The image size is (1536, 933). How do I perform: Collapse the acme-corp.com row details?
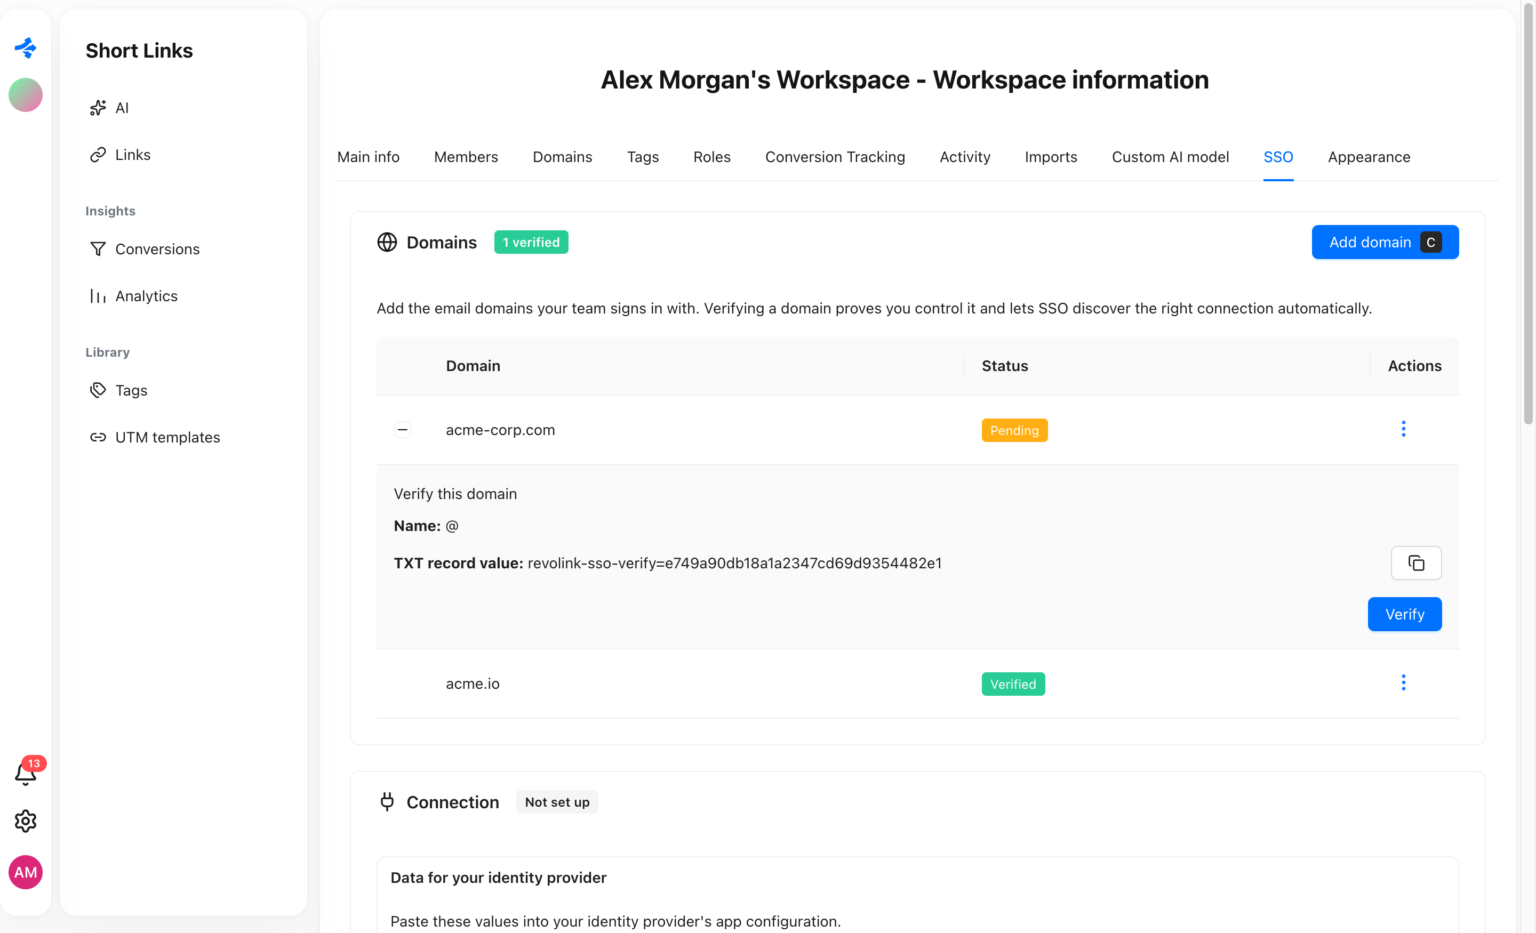click(403, 429)
